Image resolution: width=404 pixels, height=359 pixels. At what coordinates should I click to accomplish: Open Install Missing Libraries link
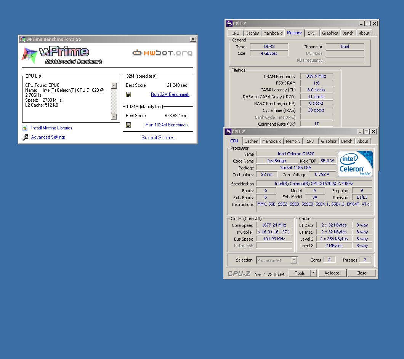click(51, 128)
